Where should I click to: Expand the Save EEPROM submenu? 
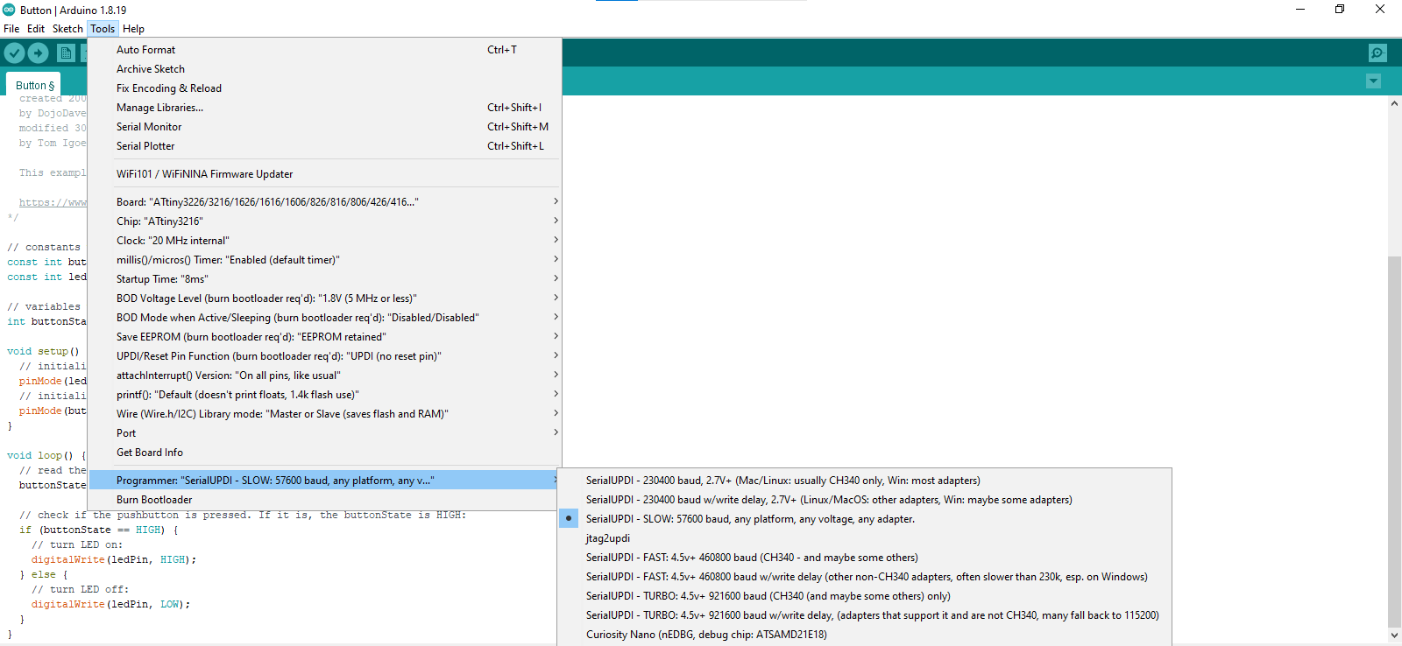[x=324, y=337]
